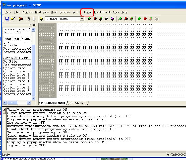Open the Erase menu
This screenshot has height=160, width=186.
coord(88,12)
